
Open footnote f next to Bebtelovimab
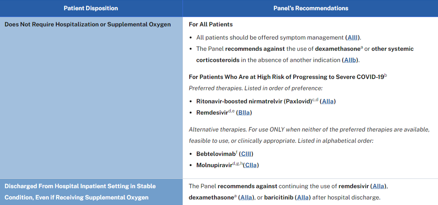click(x=237, y=152)
